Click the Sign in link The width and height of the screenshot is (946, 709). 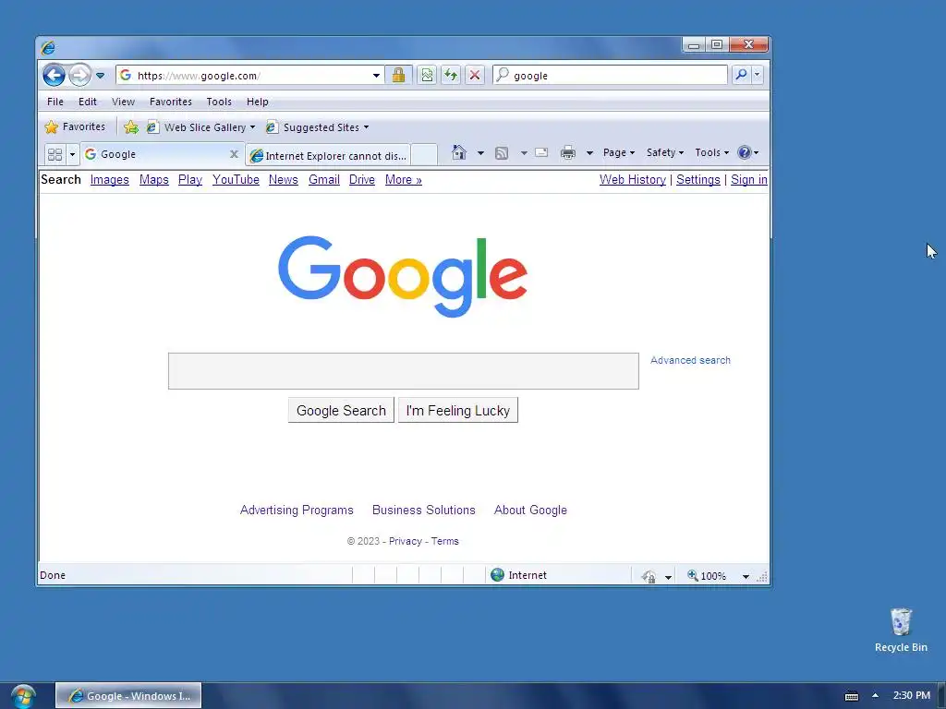(748, 180)
